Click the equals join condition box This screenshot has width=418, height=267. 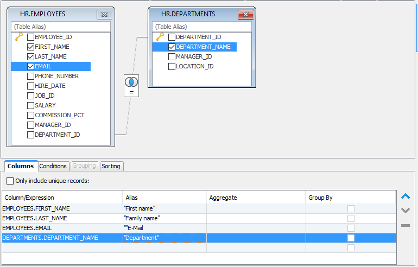pos(131,93)
